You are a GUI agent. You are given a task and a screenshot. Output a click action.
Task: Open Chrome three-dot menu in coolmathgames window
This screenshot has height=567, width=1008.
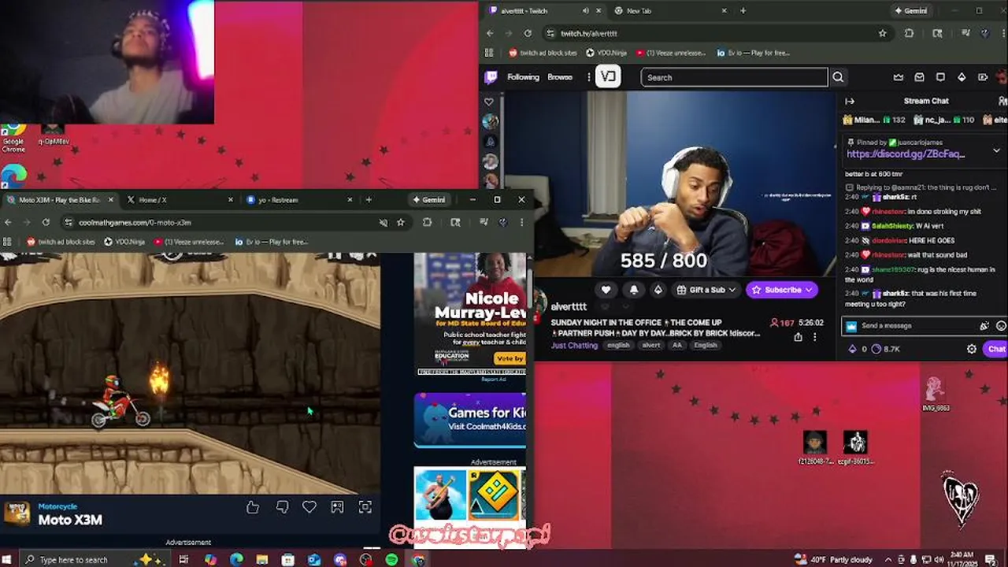[x=521, y=223]
